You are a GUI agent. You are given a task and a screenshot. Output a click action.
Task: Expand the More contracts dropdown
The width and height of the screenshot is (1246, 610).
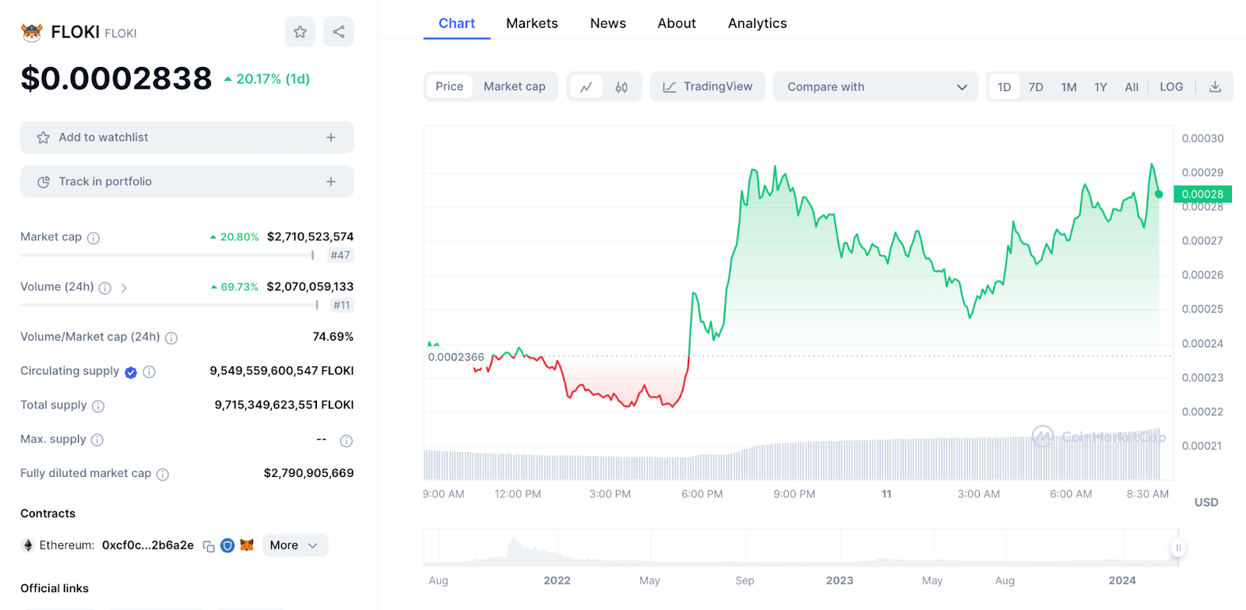point(294,545)
